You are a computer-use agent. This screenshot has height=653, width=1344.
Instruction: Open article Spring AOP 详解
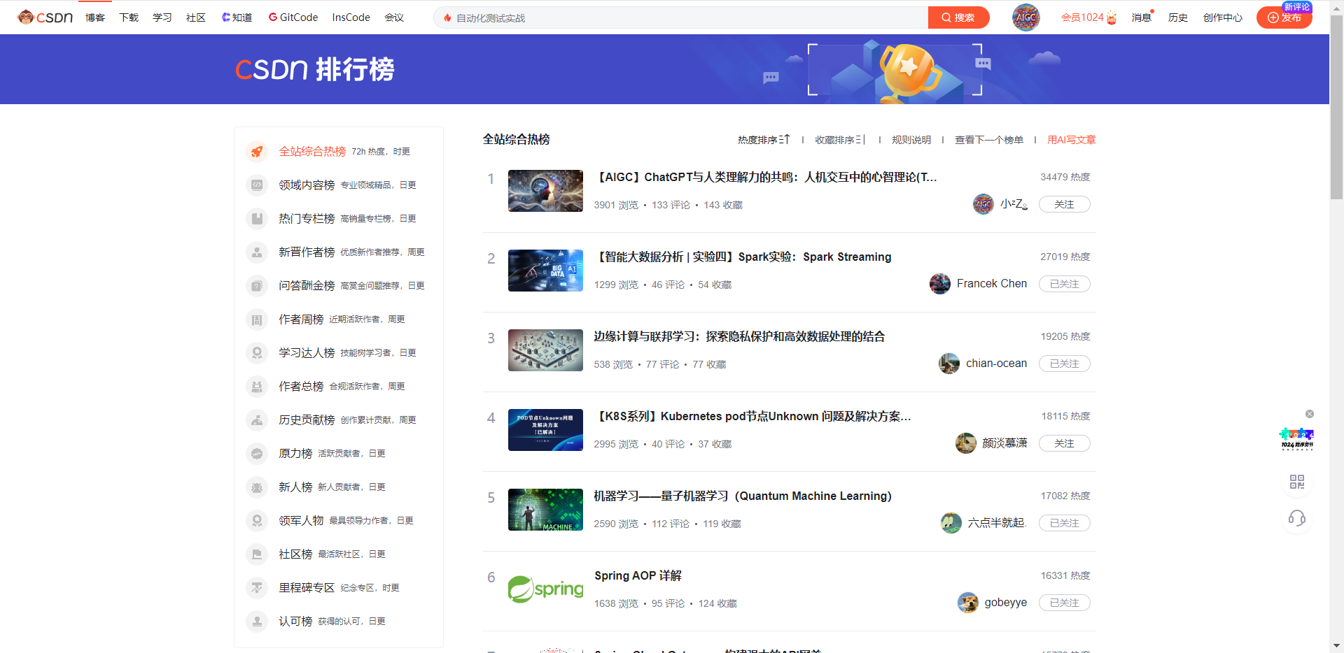click(x=638, y=575)
